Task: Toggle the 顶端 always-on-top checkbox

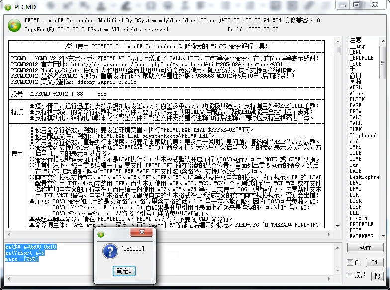Action: click(x=350, y=275)
